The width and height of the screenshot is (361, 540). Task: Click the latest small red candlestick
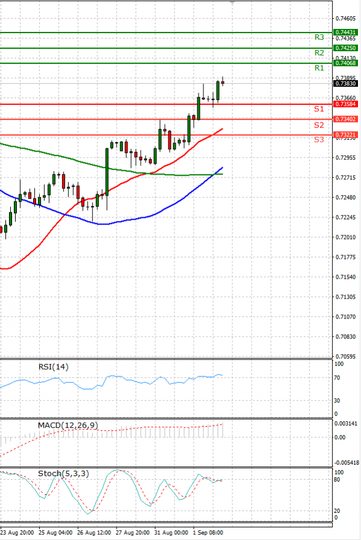pyautogui.click(x=223, y=82)
